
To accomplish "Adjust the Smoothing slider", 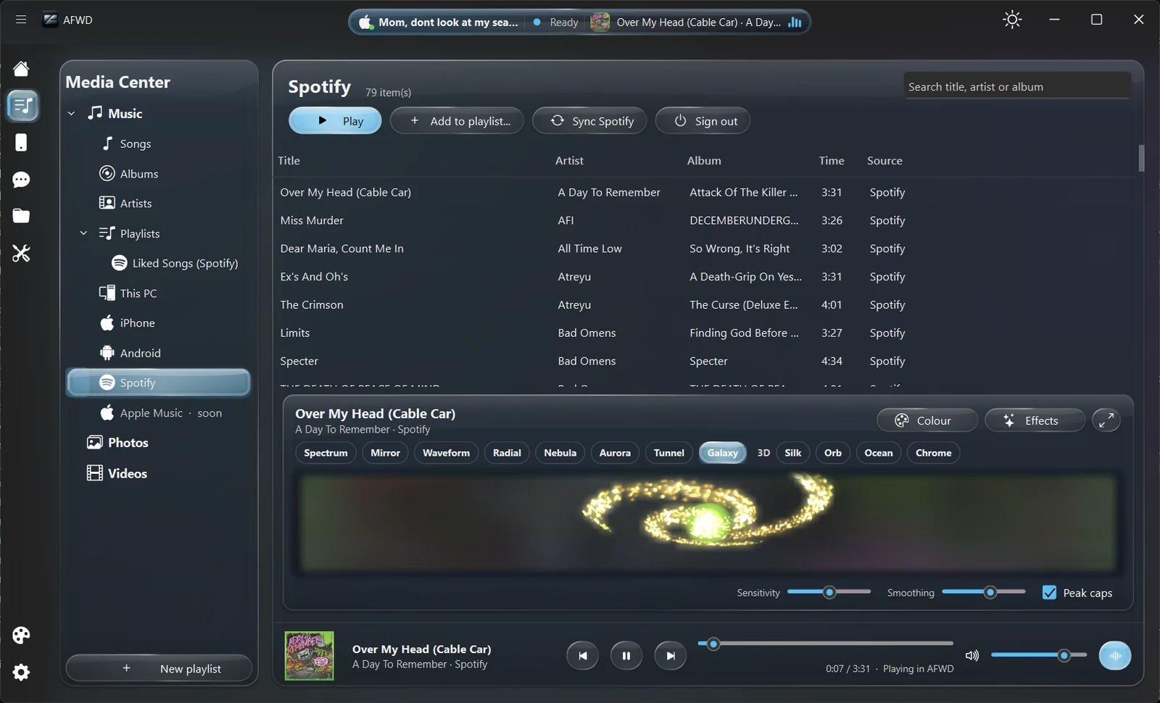I will click(984, 592).
